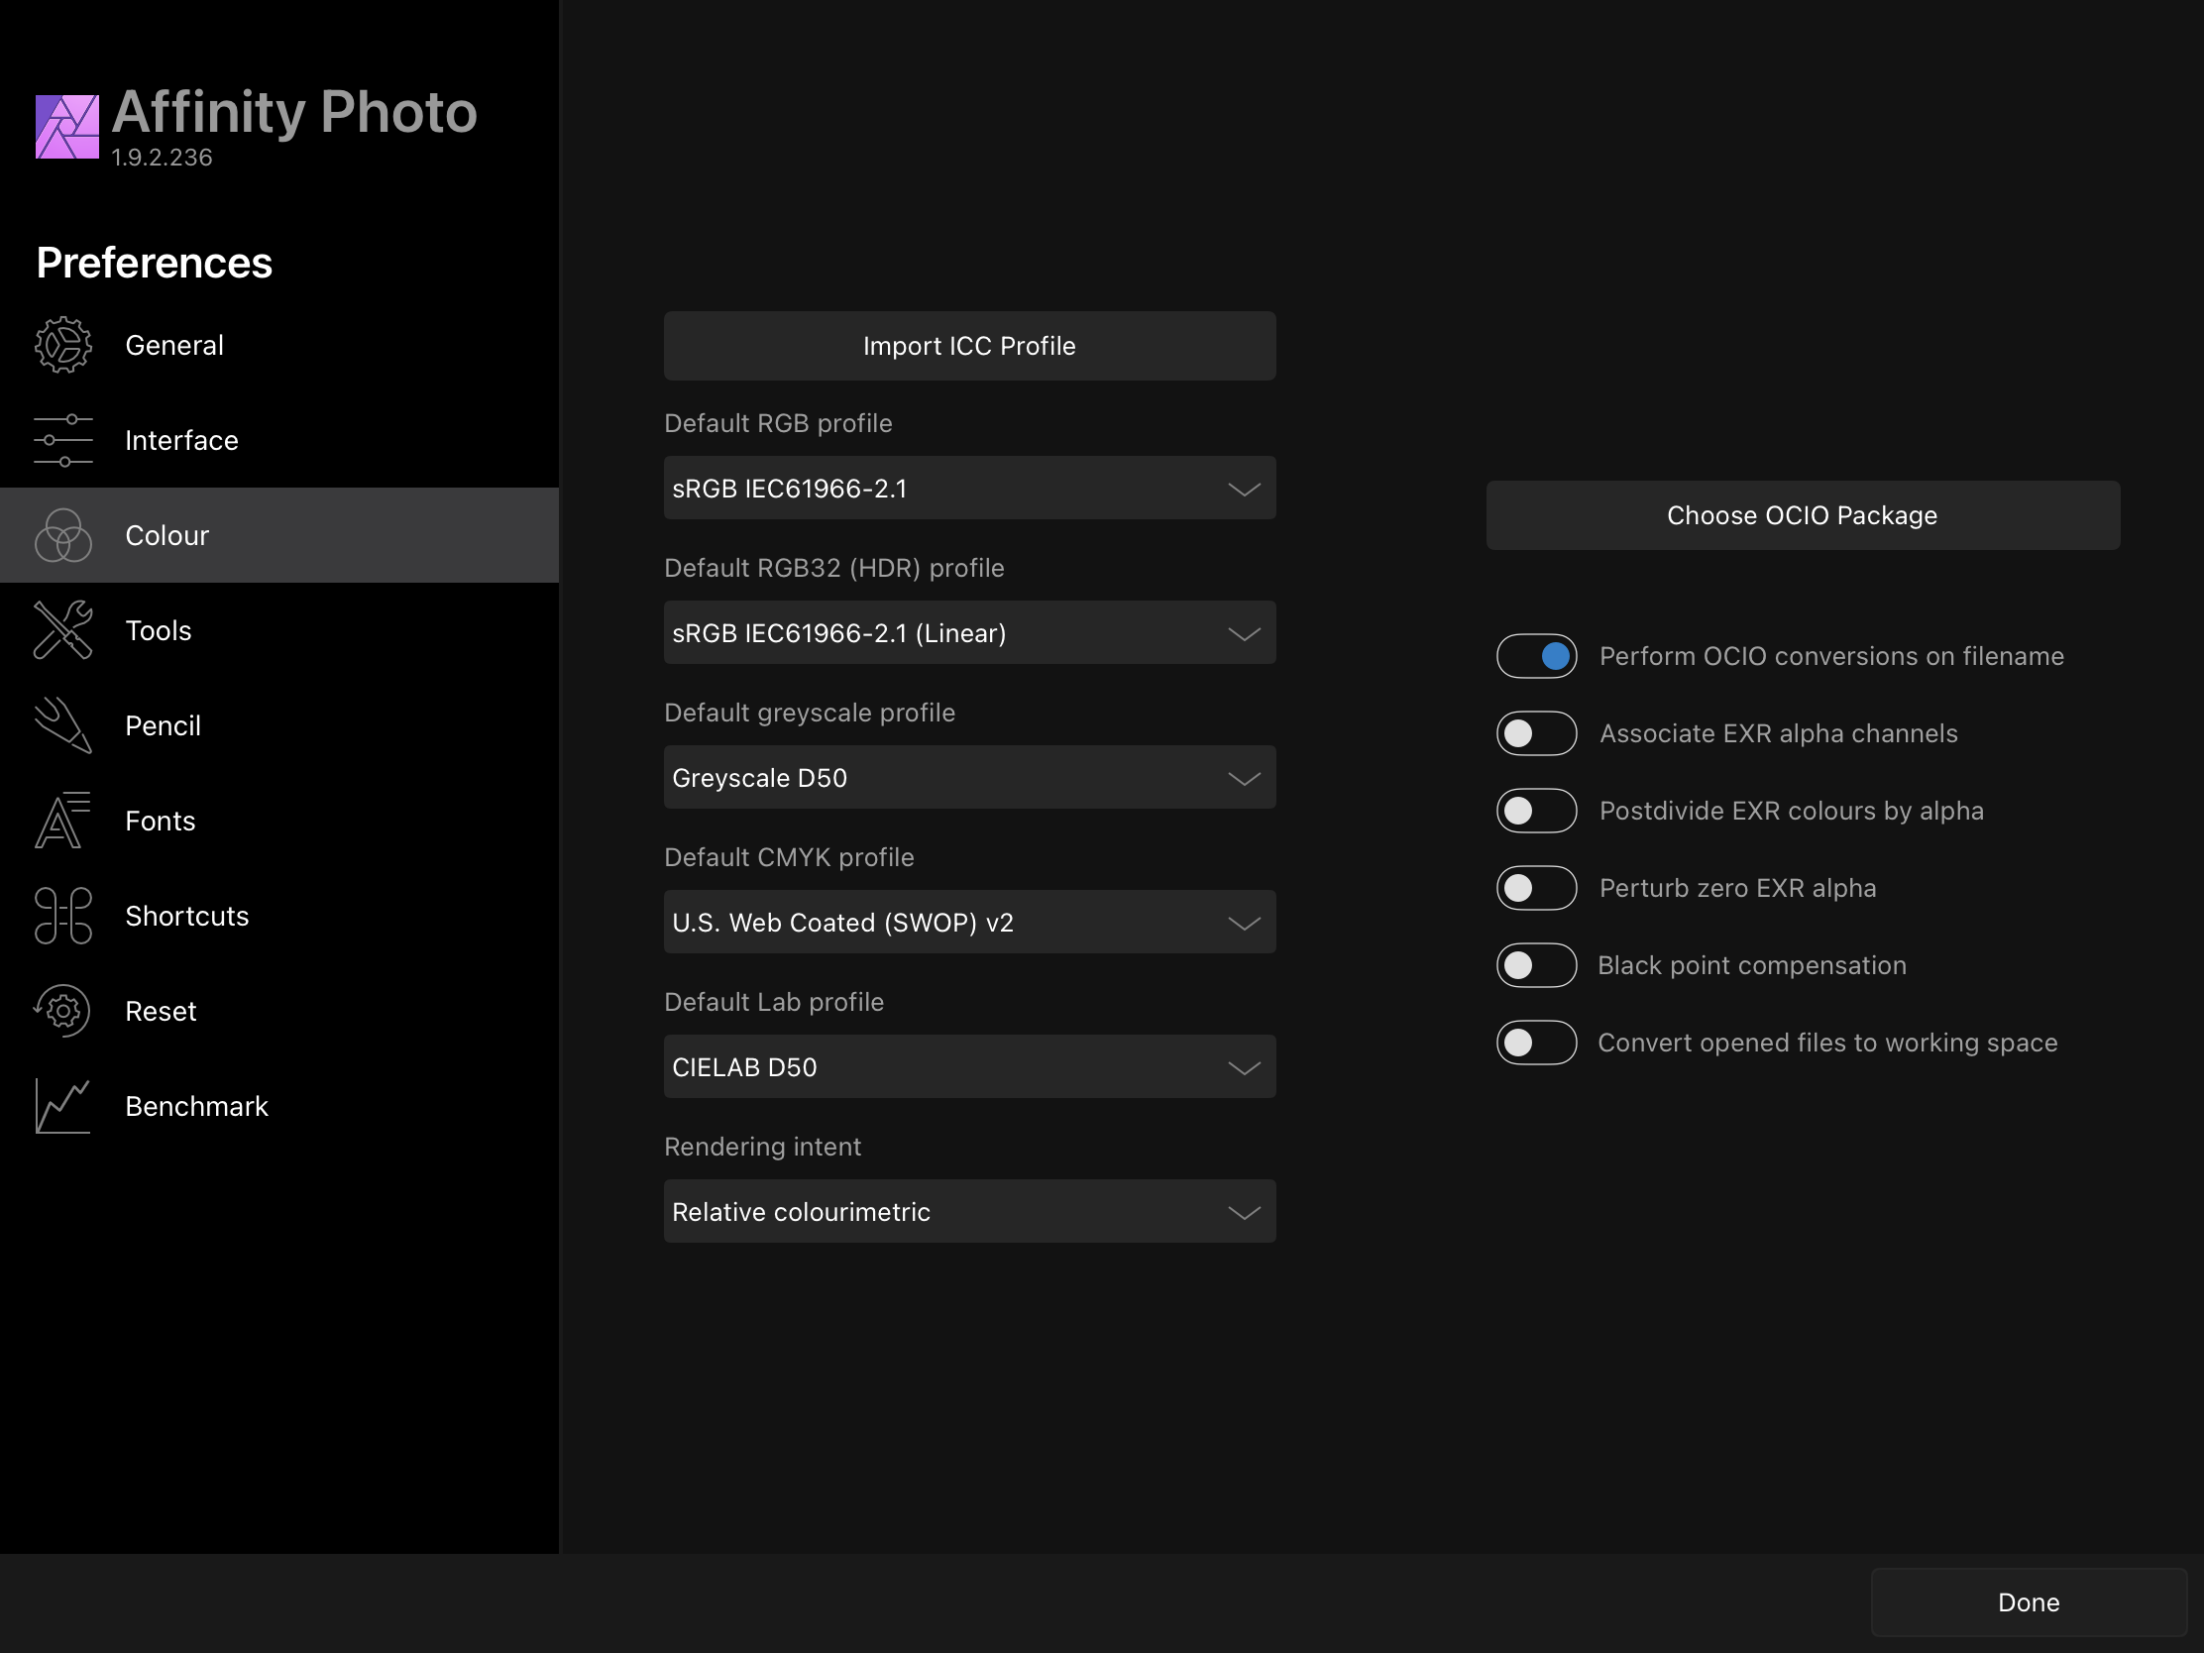Screen dimensions: 2204x1653
Task: Disable Perform OCIO conversions on filename
Action: [x=1536, y=656]
